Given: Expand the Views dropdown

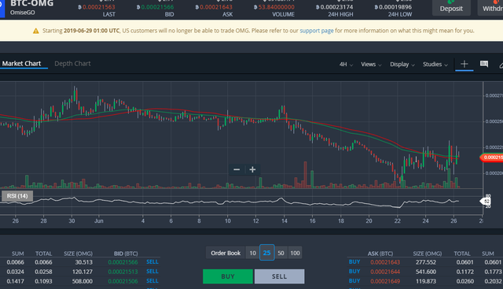Looking at the screenshot, I should point(371,65).
